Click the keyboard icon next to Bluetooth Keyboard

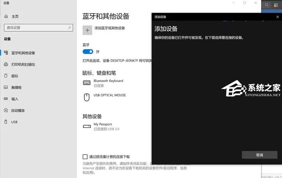click(x=87, y=83)
